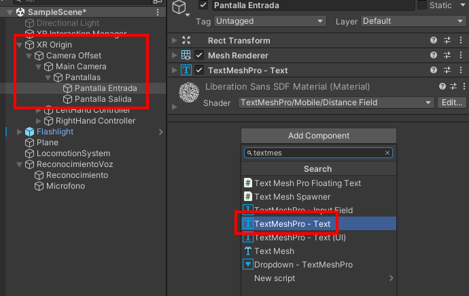Viewport: 469px width, 296px height.
Task: Clear the component search field text
Action: click(x=387, y=153)
